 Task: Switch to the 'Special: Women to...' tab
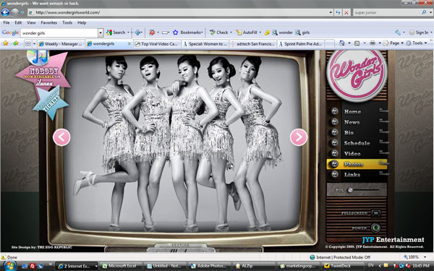205,43
